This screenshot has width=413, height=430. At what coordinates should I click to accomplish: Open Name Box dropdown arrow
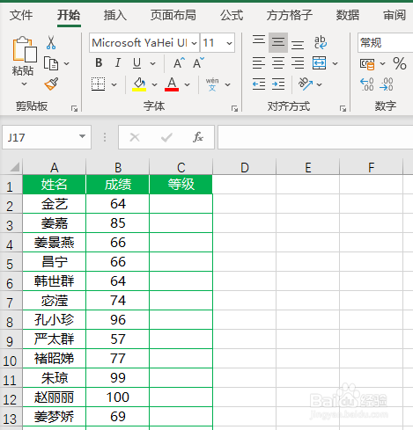point(83,136)
